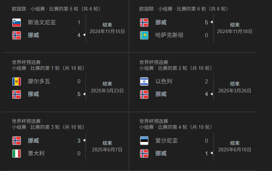The image size is (272, 171).
Task: Select the Moldova flag icon
Action: click(16, 81)
